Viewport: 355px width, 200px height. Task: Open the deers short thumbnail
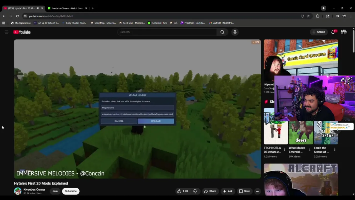click(x=301, y=132)
